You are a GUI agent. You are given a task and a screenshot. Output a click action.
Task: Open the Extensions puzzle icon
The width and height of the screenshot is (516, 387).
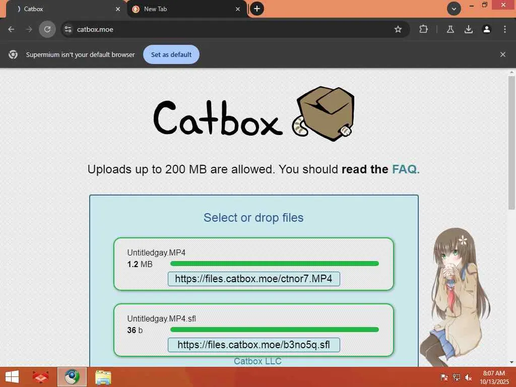423,29
